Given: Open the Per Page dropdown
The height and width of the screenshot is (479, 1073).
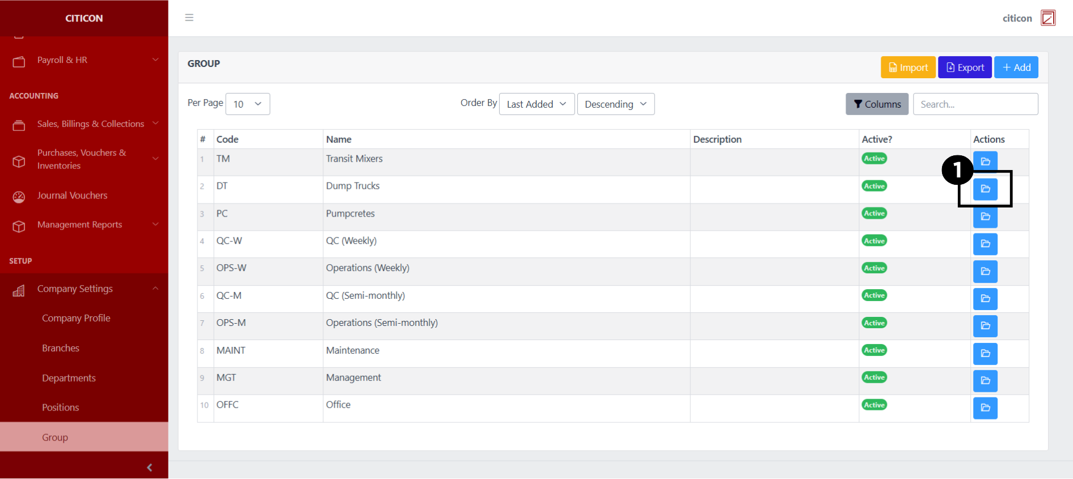Looking at the screenshot, I should 247,104.
